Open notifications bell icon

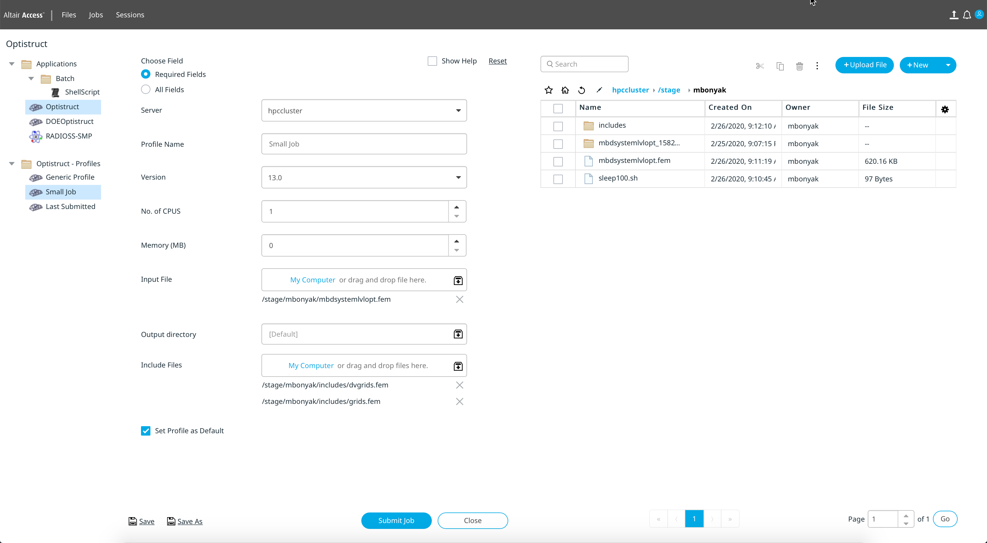967,15
